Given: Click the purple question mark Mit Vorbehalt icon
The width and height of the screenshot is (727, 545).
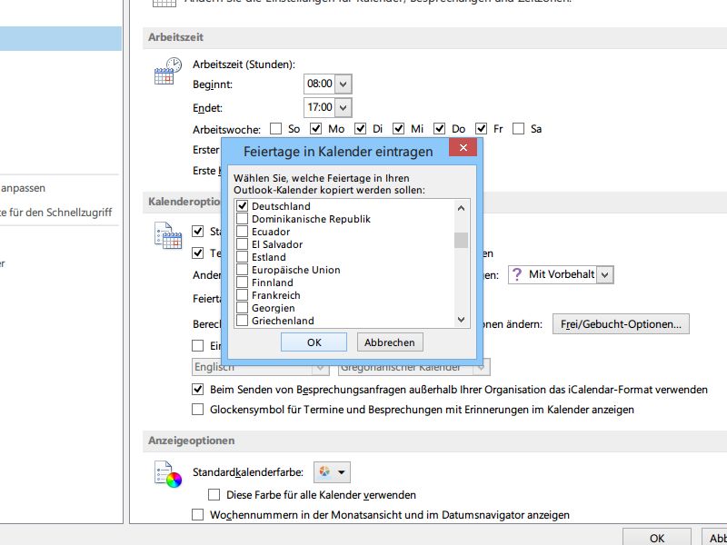Looking at the screenshot, I should coord(517,275).
